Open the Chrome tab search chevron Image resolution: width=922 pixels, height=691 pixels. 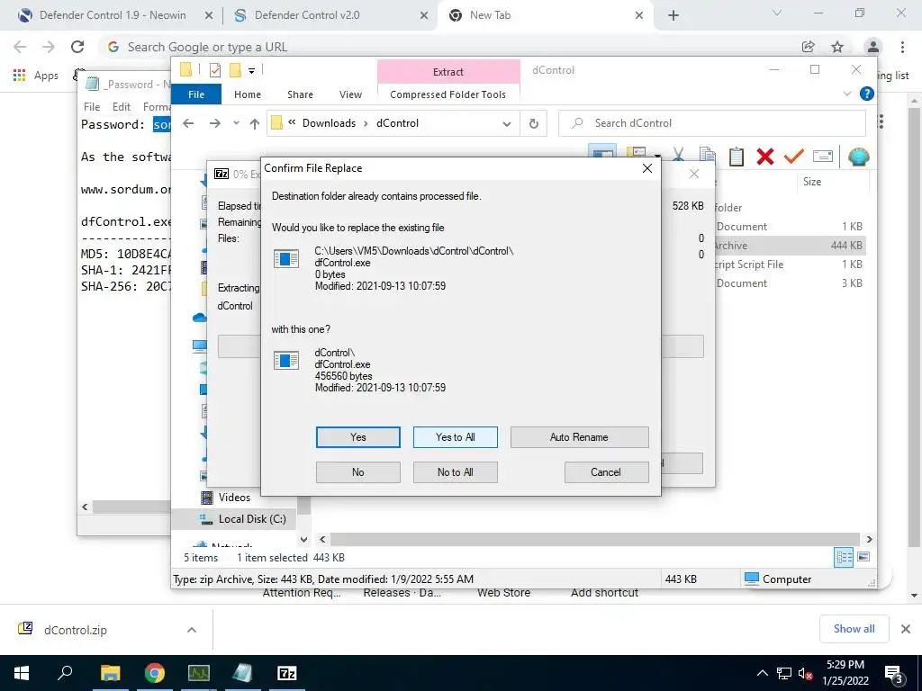click(777, 13)
